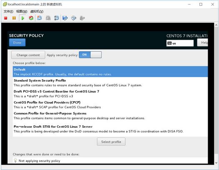Image resolution: width=219 pixels, height=170 pixels.
Task: Click the revert snapshot toolbar icon
Action: tap(48, 18)
